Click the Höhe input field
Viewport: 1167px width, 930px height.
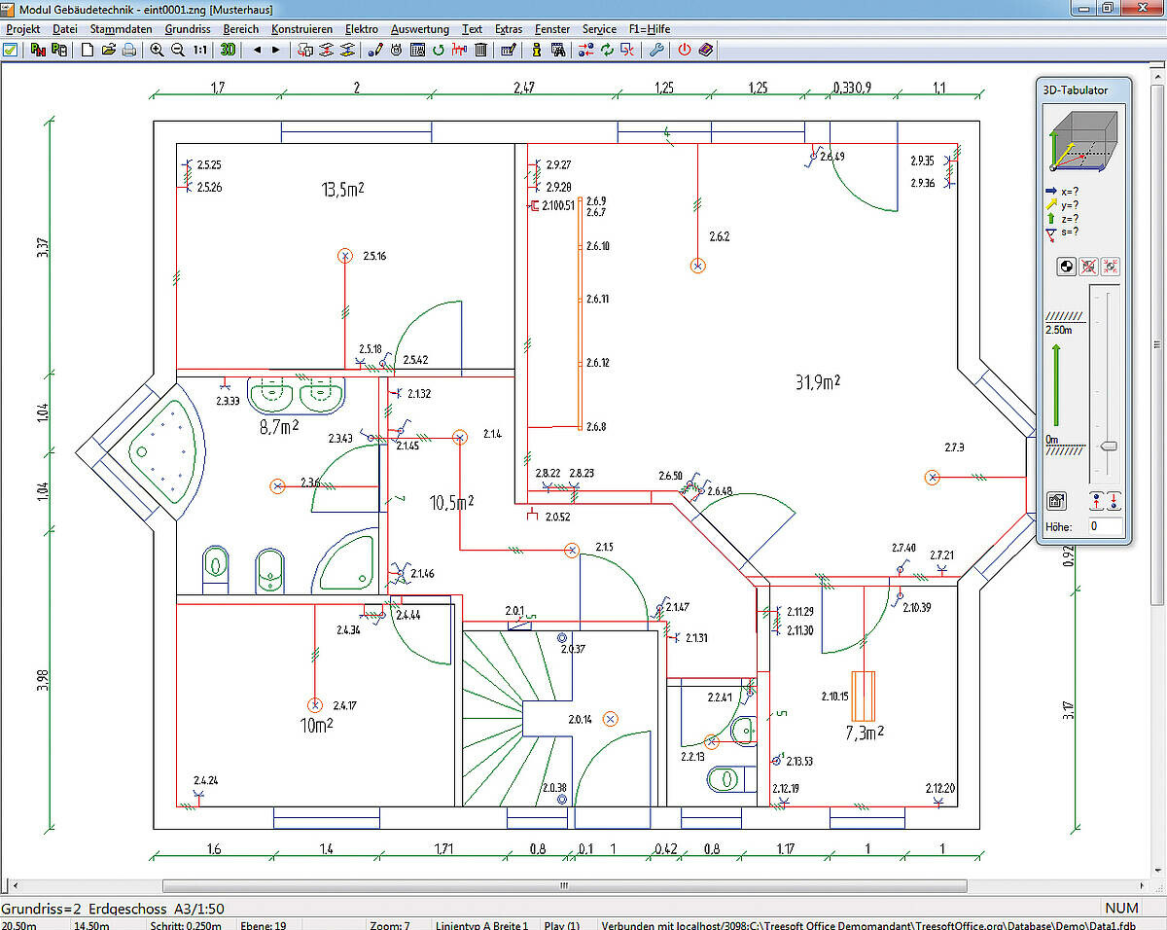[x=1105, y=526]
